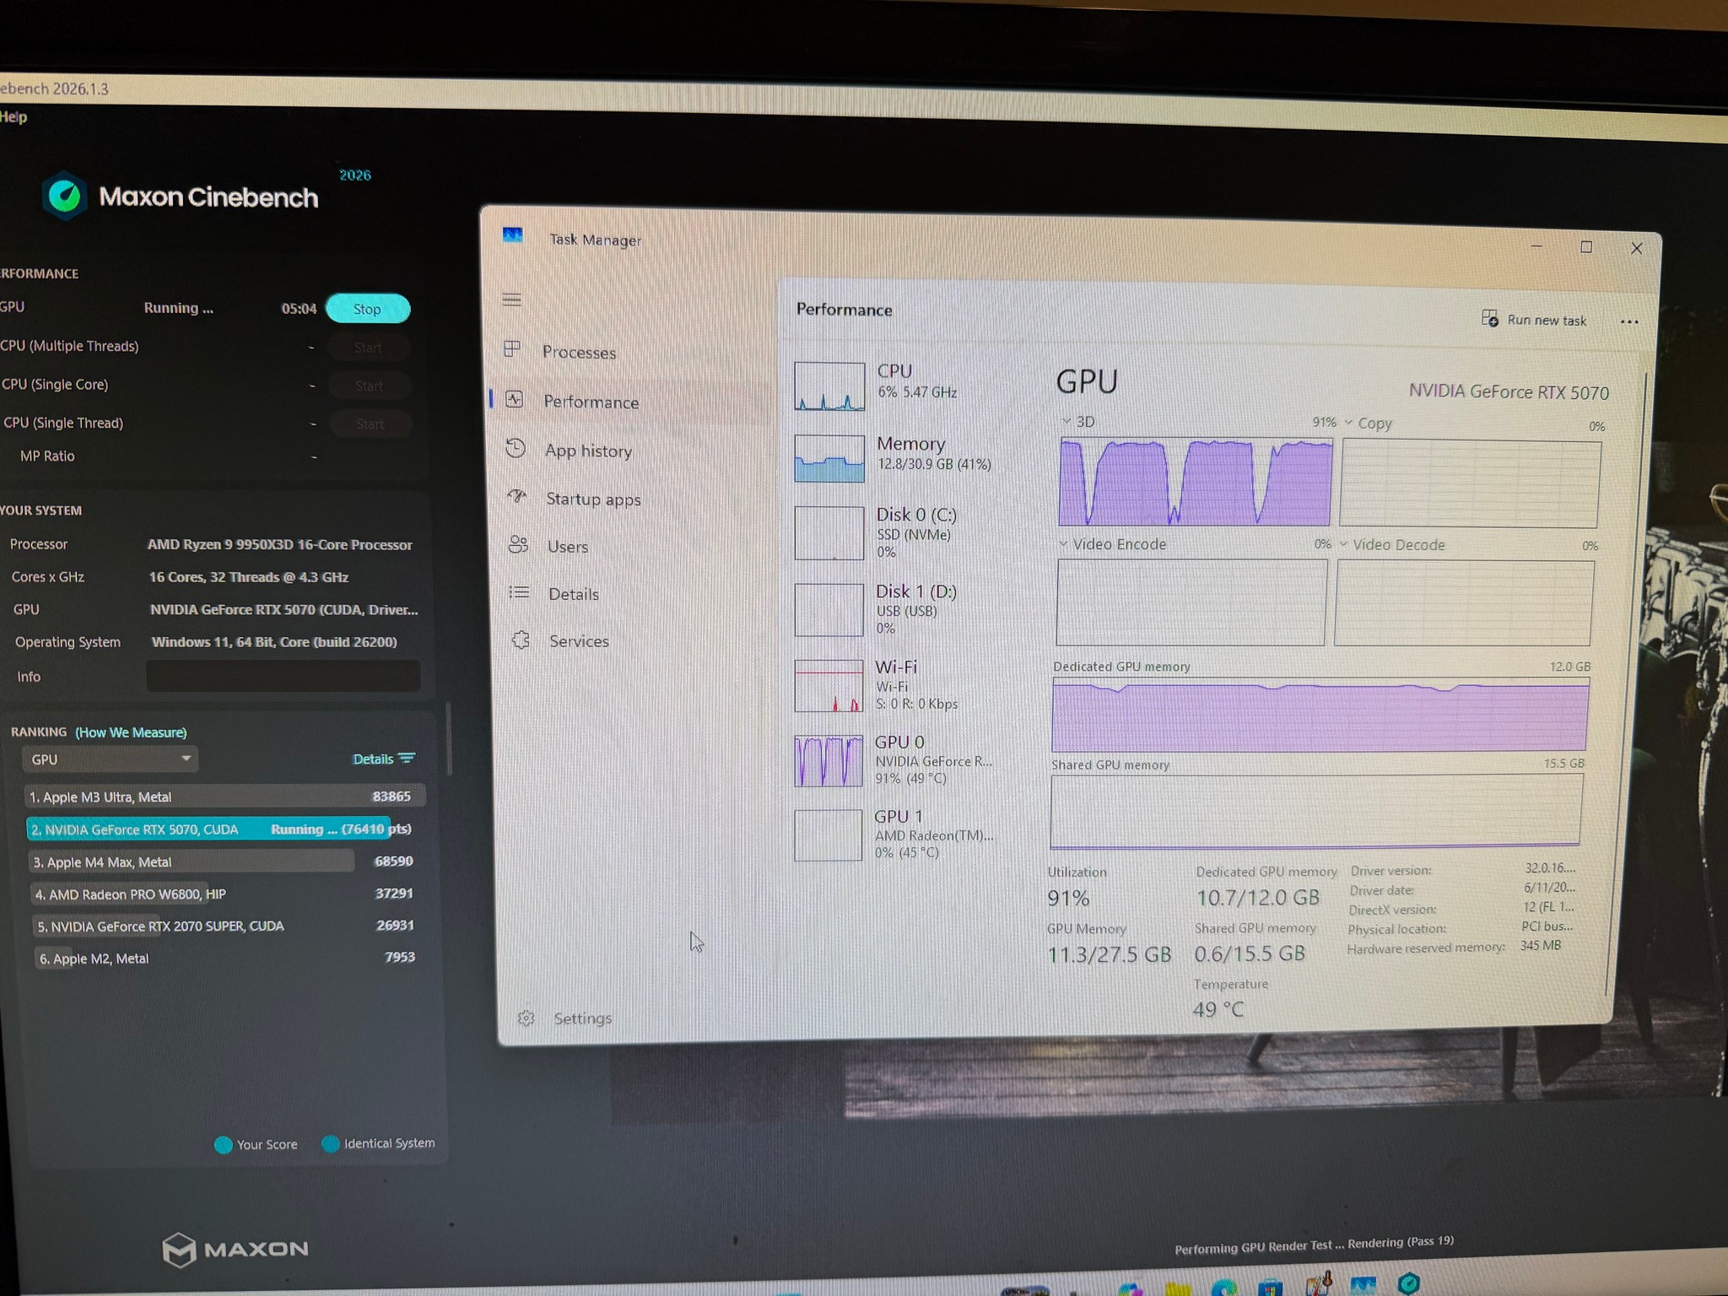Open the Task Manager navigation hamburger menu
The width and height of the screenshot is (1728, 1296).
tap(511, 300)
